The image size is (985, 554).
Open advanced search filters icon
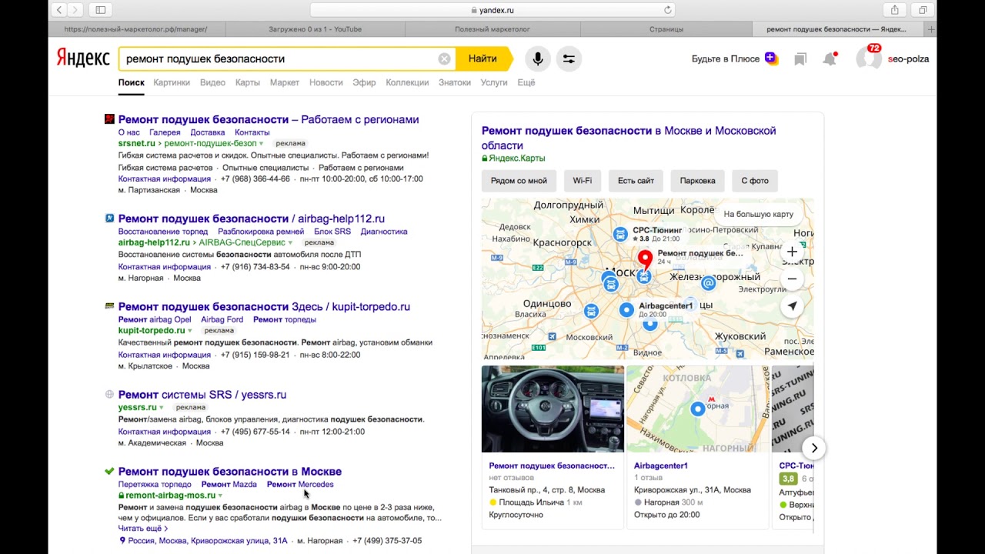[569, 58]
